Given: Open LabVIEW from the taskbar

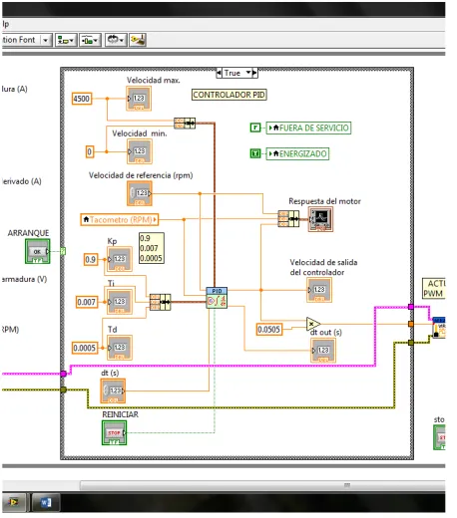Looking at the screenshot, I should coord(14,502).
